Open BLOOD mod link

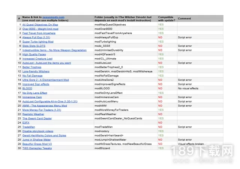pyautogui.click(x=27, y=88)
